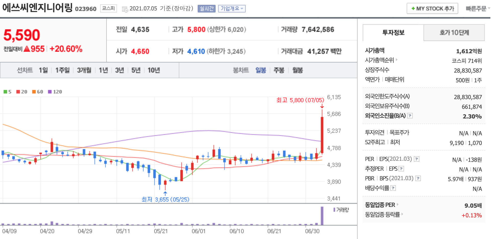Click the 동일업종 등락률 value +0.13%
This screenshot has height=239, width=495.
pyautogui.click(x=472, y=215)
